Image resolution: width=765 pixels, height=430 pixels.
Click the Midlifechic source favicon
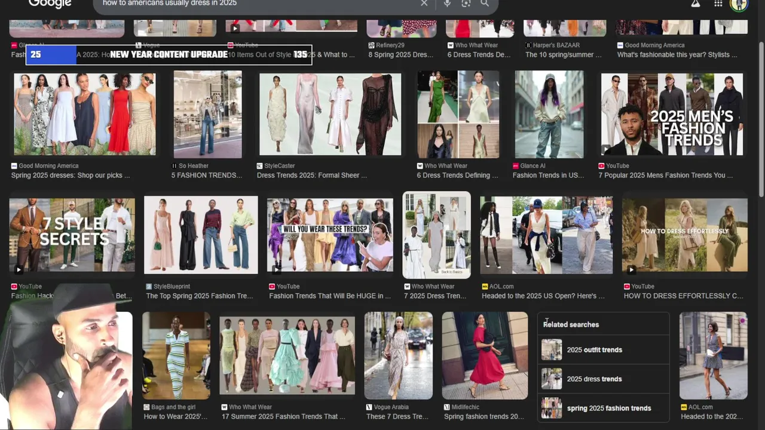click(x=447, y=407)
